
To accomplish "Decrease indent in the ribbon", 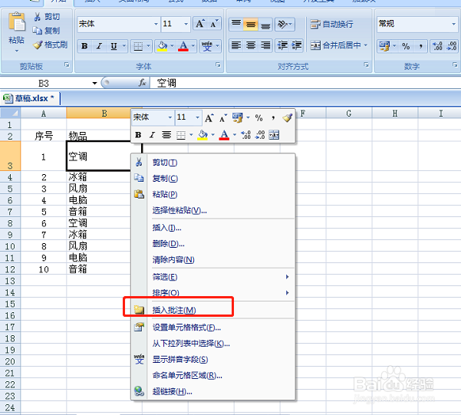I will click(282, 45).
